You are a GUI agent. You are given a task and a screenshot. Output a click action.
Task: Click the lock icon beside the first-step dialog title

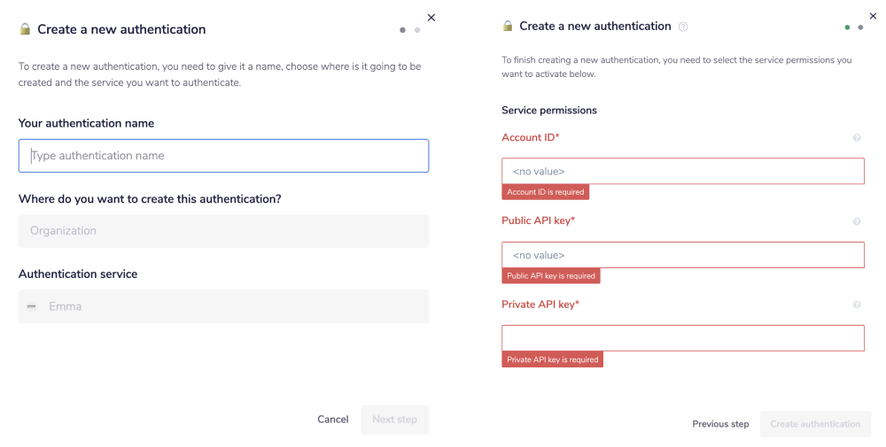click(25, 29)
